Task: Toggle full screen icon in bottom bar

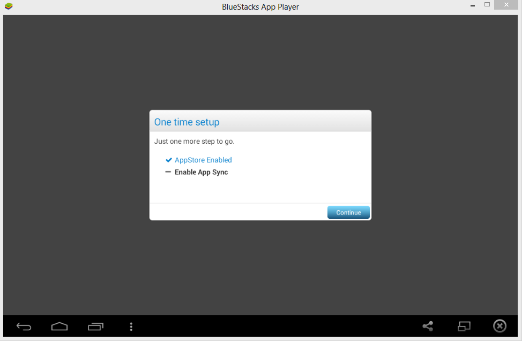Action: tap(464, 326)
